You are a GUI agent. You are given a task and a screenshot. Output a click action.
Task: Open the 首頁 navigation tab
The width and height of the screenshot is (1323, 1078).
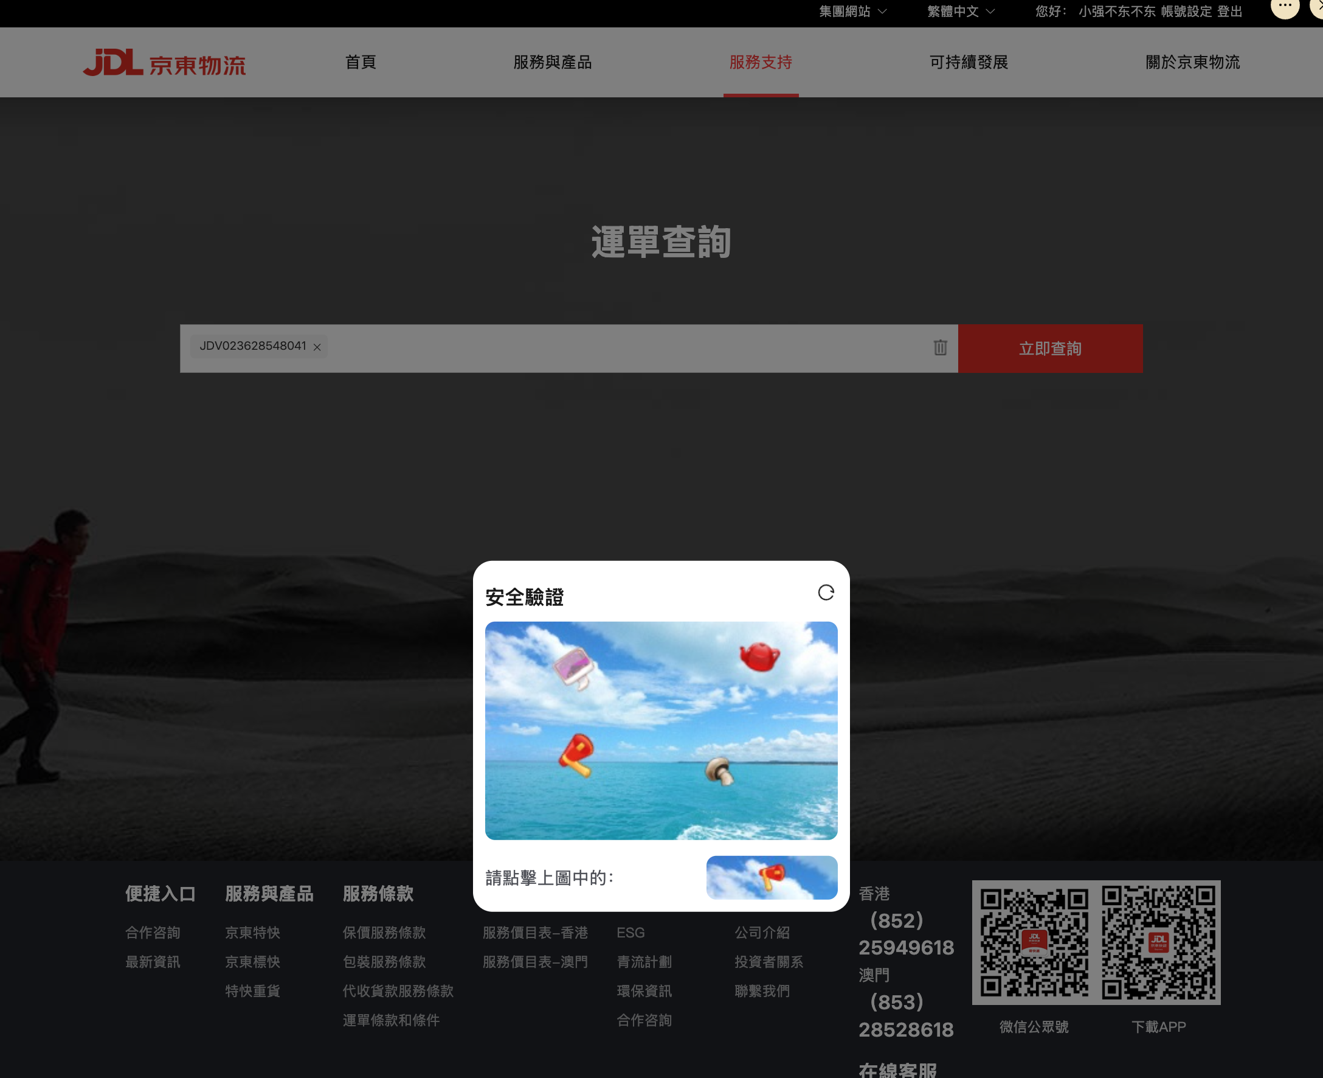[361, 62]
